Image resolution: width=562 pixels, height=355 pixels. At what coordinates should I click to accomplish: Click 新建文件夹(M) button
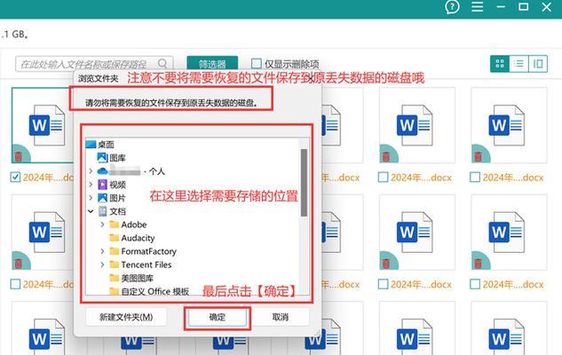coord(126,317)
